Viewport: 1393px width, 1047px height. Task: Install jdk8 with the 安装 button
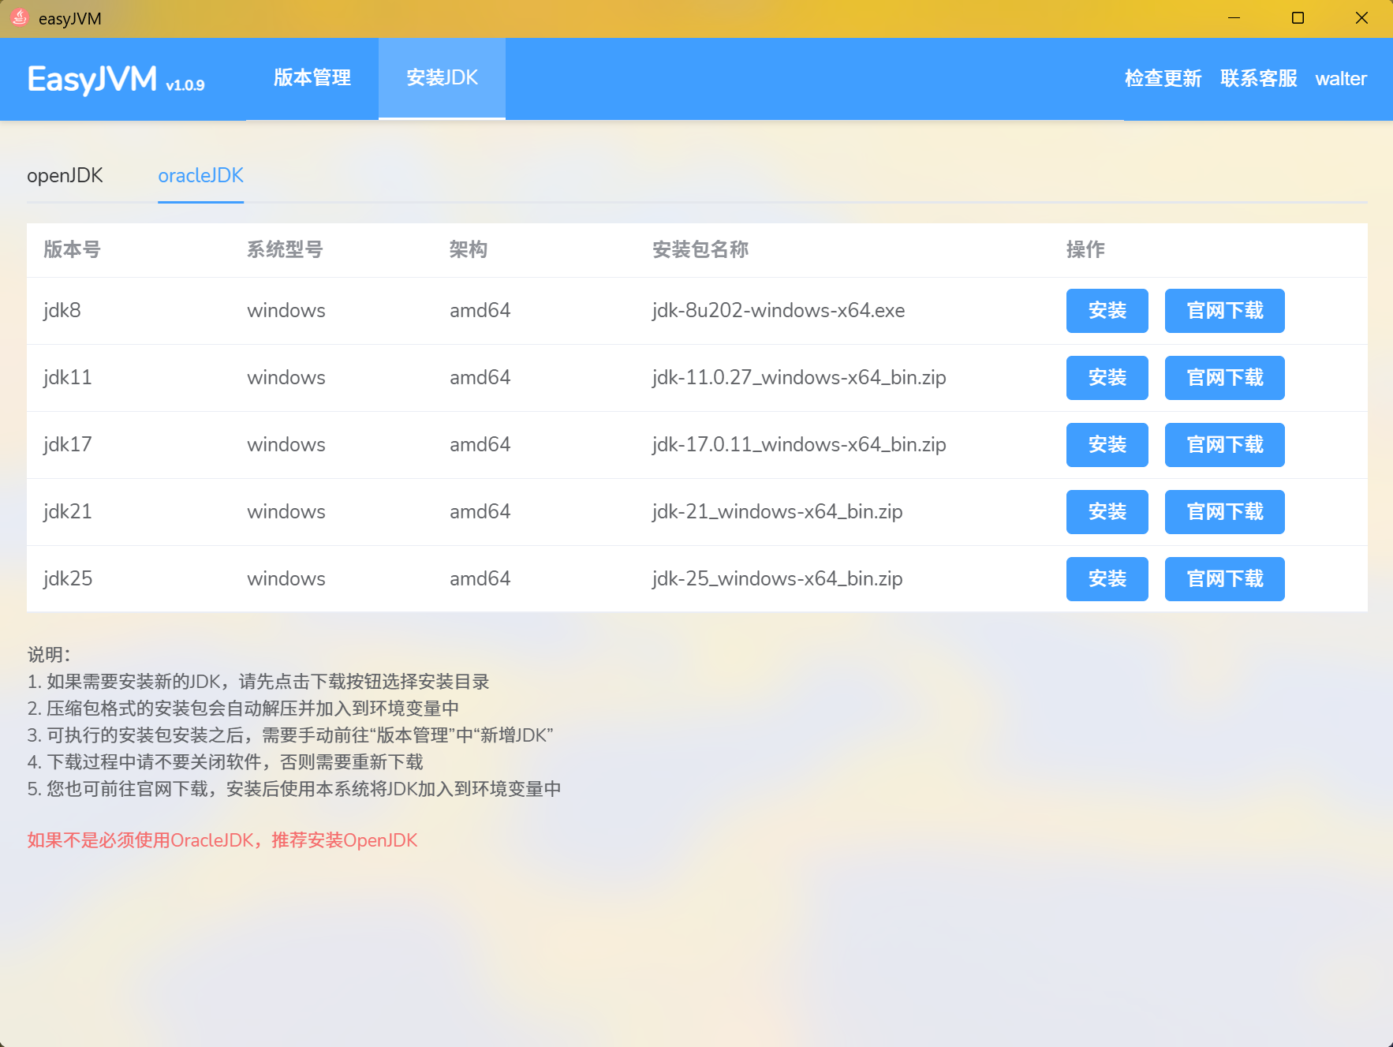click(x=1107, y=311)
